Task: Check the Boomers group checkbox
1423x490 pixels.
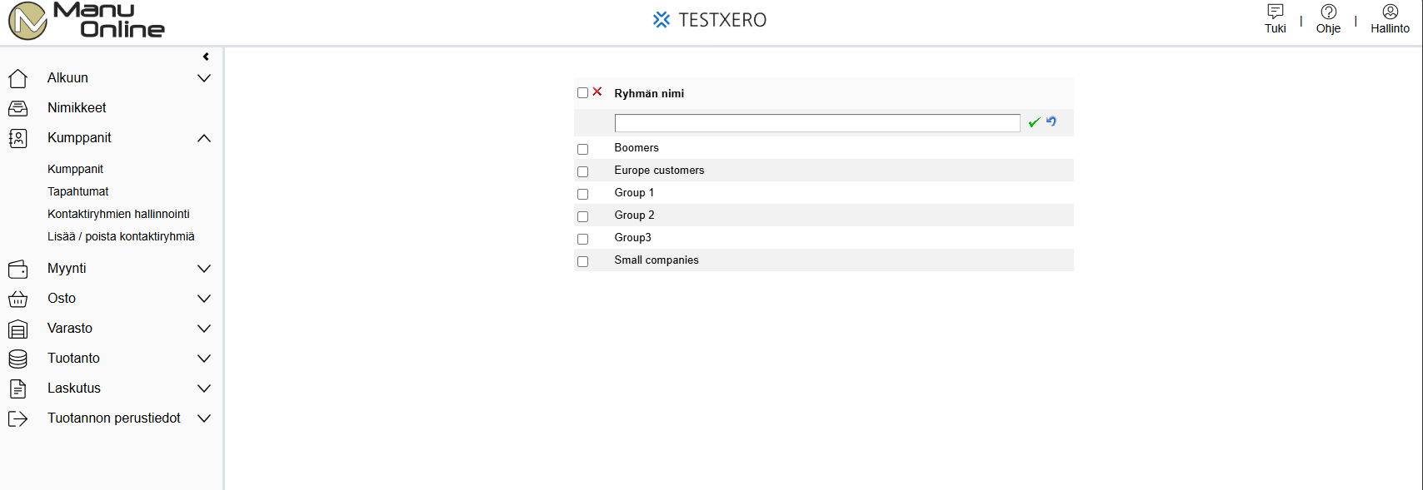Action: [x=583, y=150]
